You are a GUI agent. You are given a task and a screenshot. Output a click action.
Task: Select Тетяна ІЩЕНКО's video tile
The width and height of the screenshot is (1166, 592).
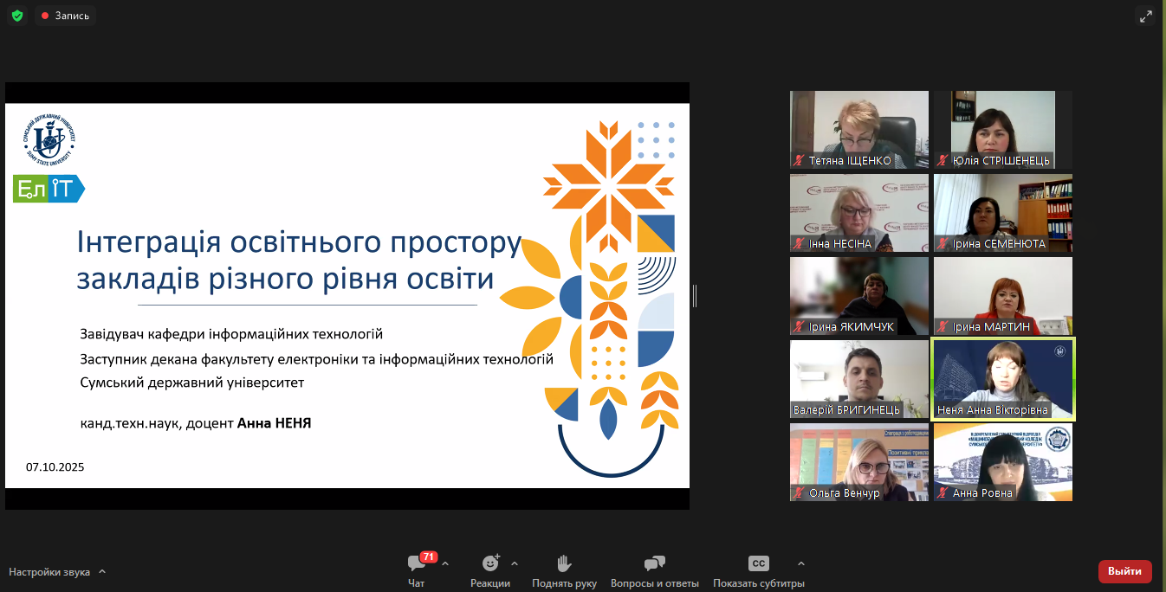(858, 129)
